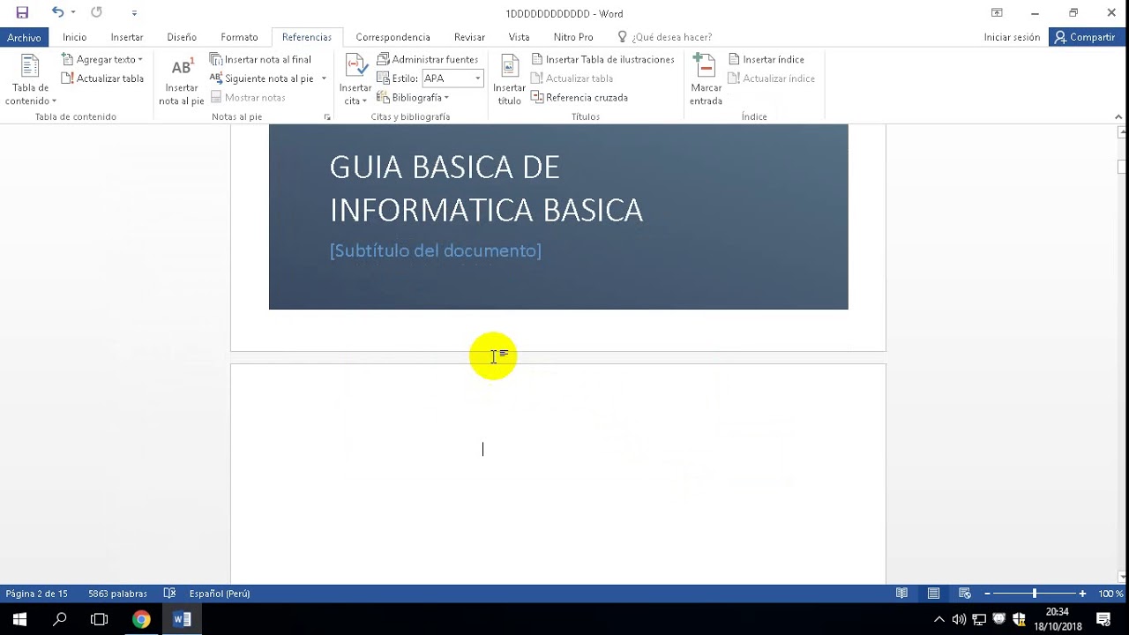
Task: Switch to Nitro Pro tab
Action: (573, 37)
